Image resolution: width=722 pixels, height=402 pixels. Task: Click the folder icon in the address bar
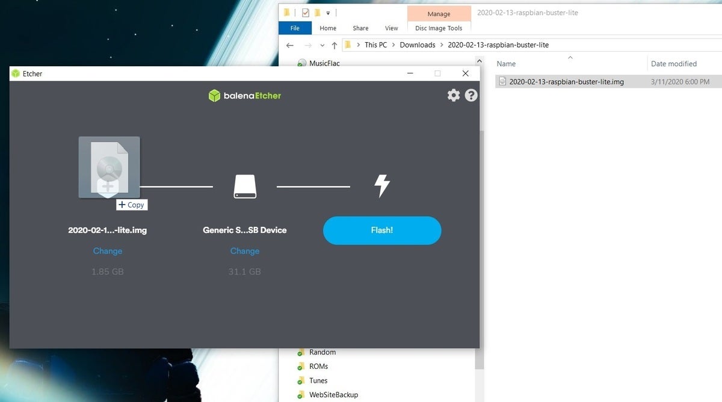pyautogui.click(x=348, y=45)
